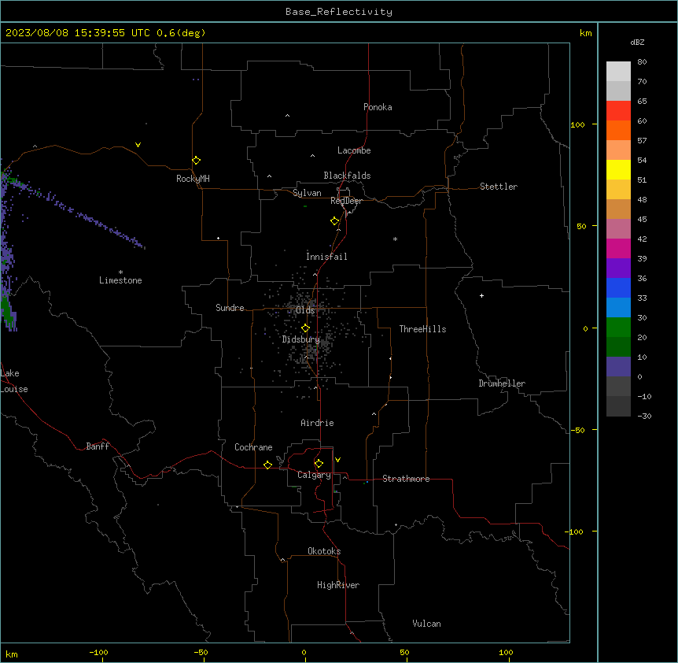Click the Didsbury label

pyautogui.click(x=301, y=339)
